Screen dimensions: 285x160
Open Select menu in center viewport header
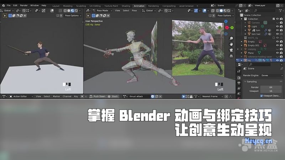point(126,11)
